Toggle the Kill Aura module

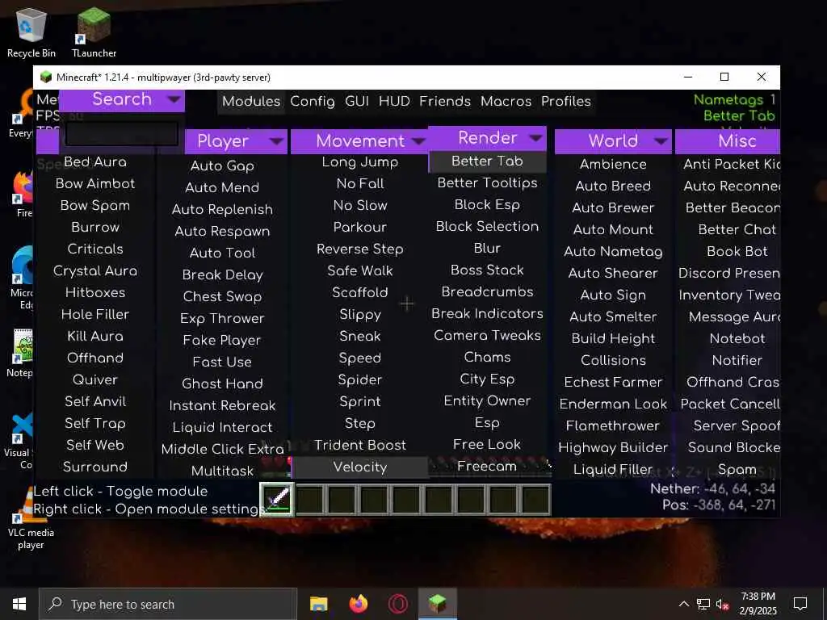tap(95, 336)
